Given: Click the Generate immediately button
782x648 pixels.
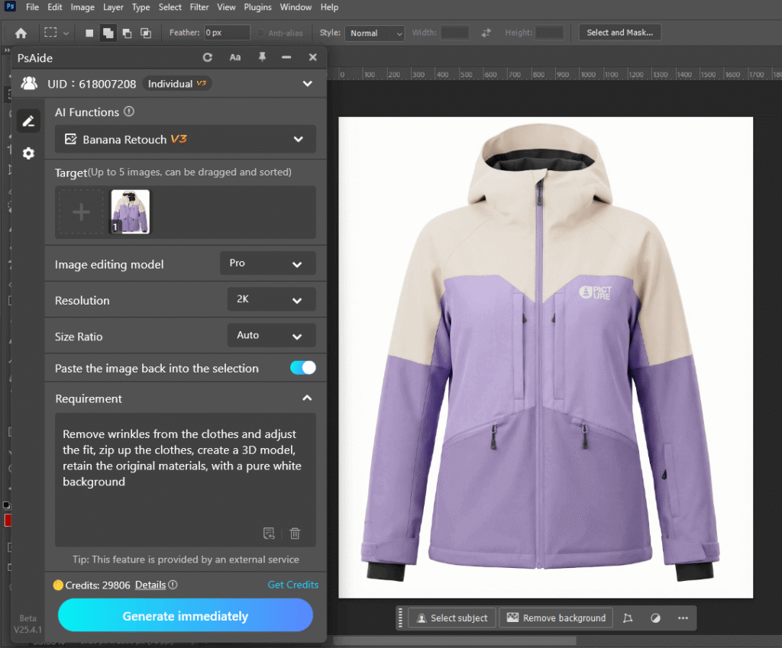Looking at the screenshot, I should pyautogui.click(x=186, y=615).
